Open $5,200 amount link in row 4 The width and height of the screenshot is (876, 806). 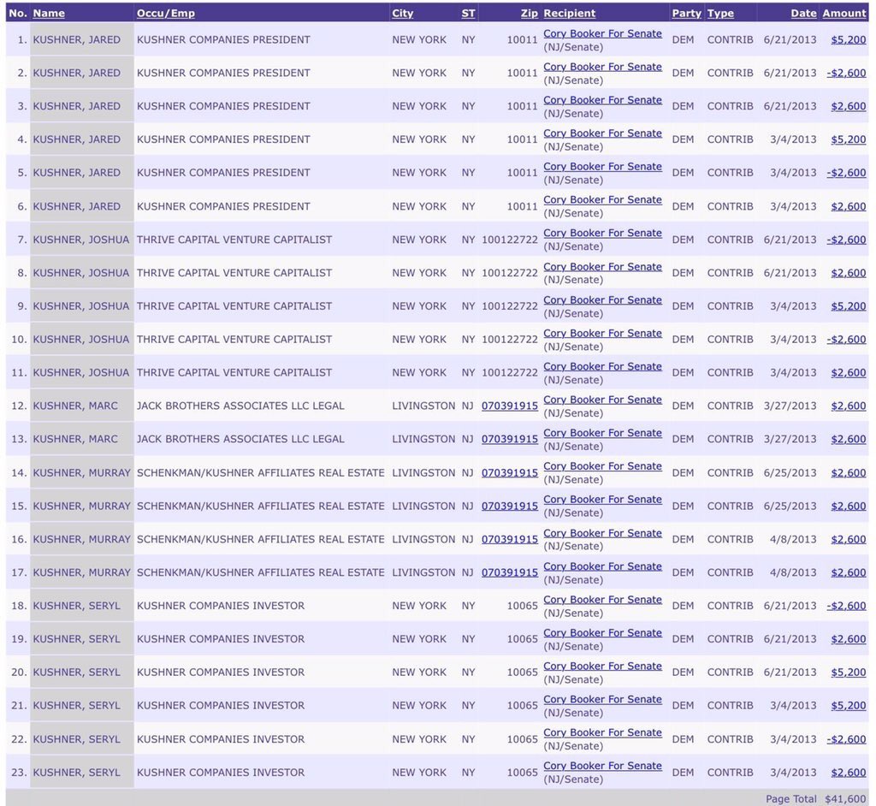pos(848,139)
